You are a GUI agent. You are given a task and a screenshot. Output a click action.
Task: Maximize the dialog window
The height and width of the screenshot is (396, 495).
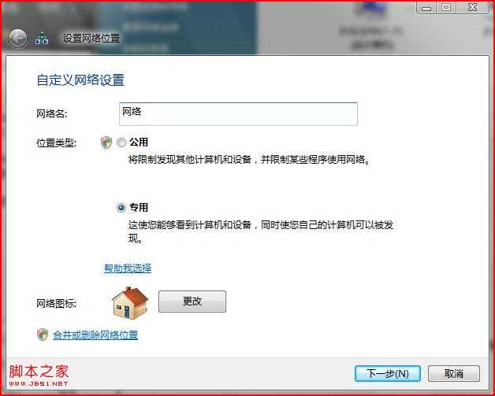(x=446, y=8)
